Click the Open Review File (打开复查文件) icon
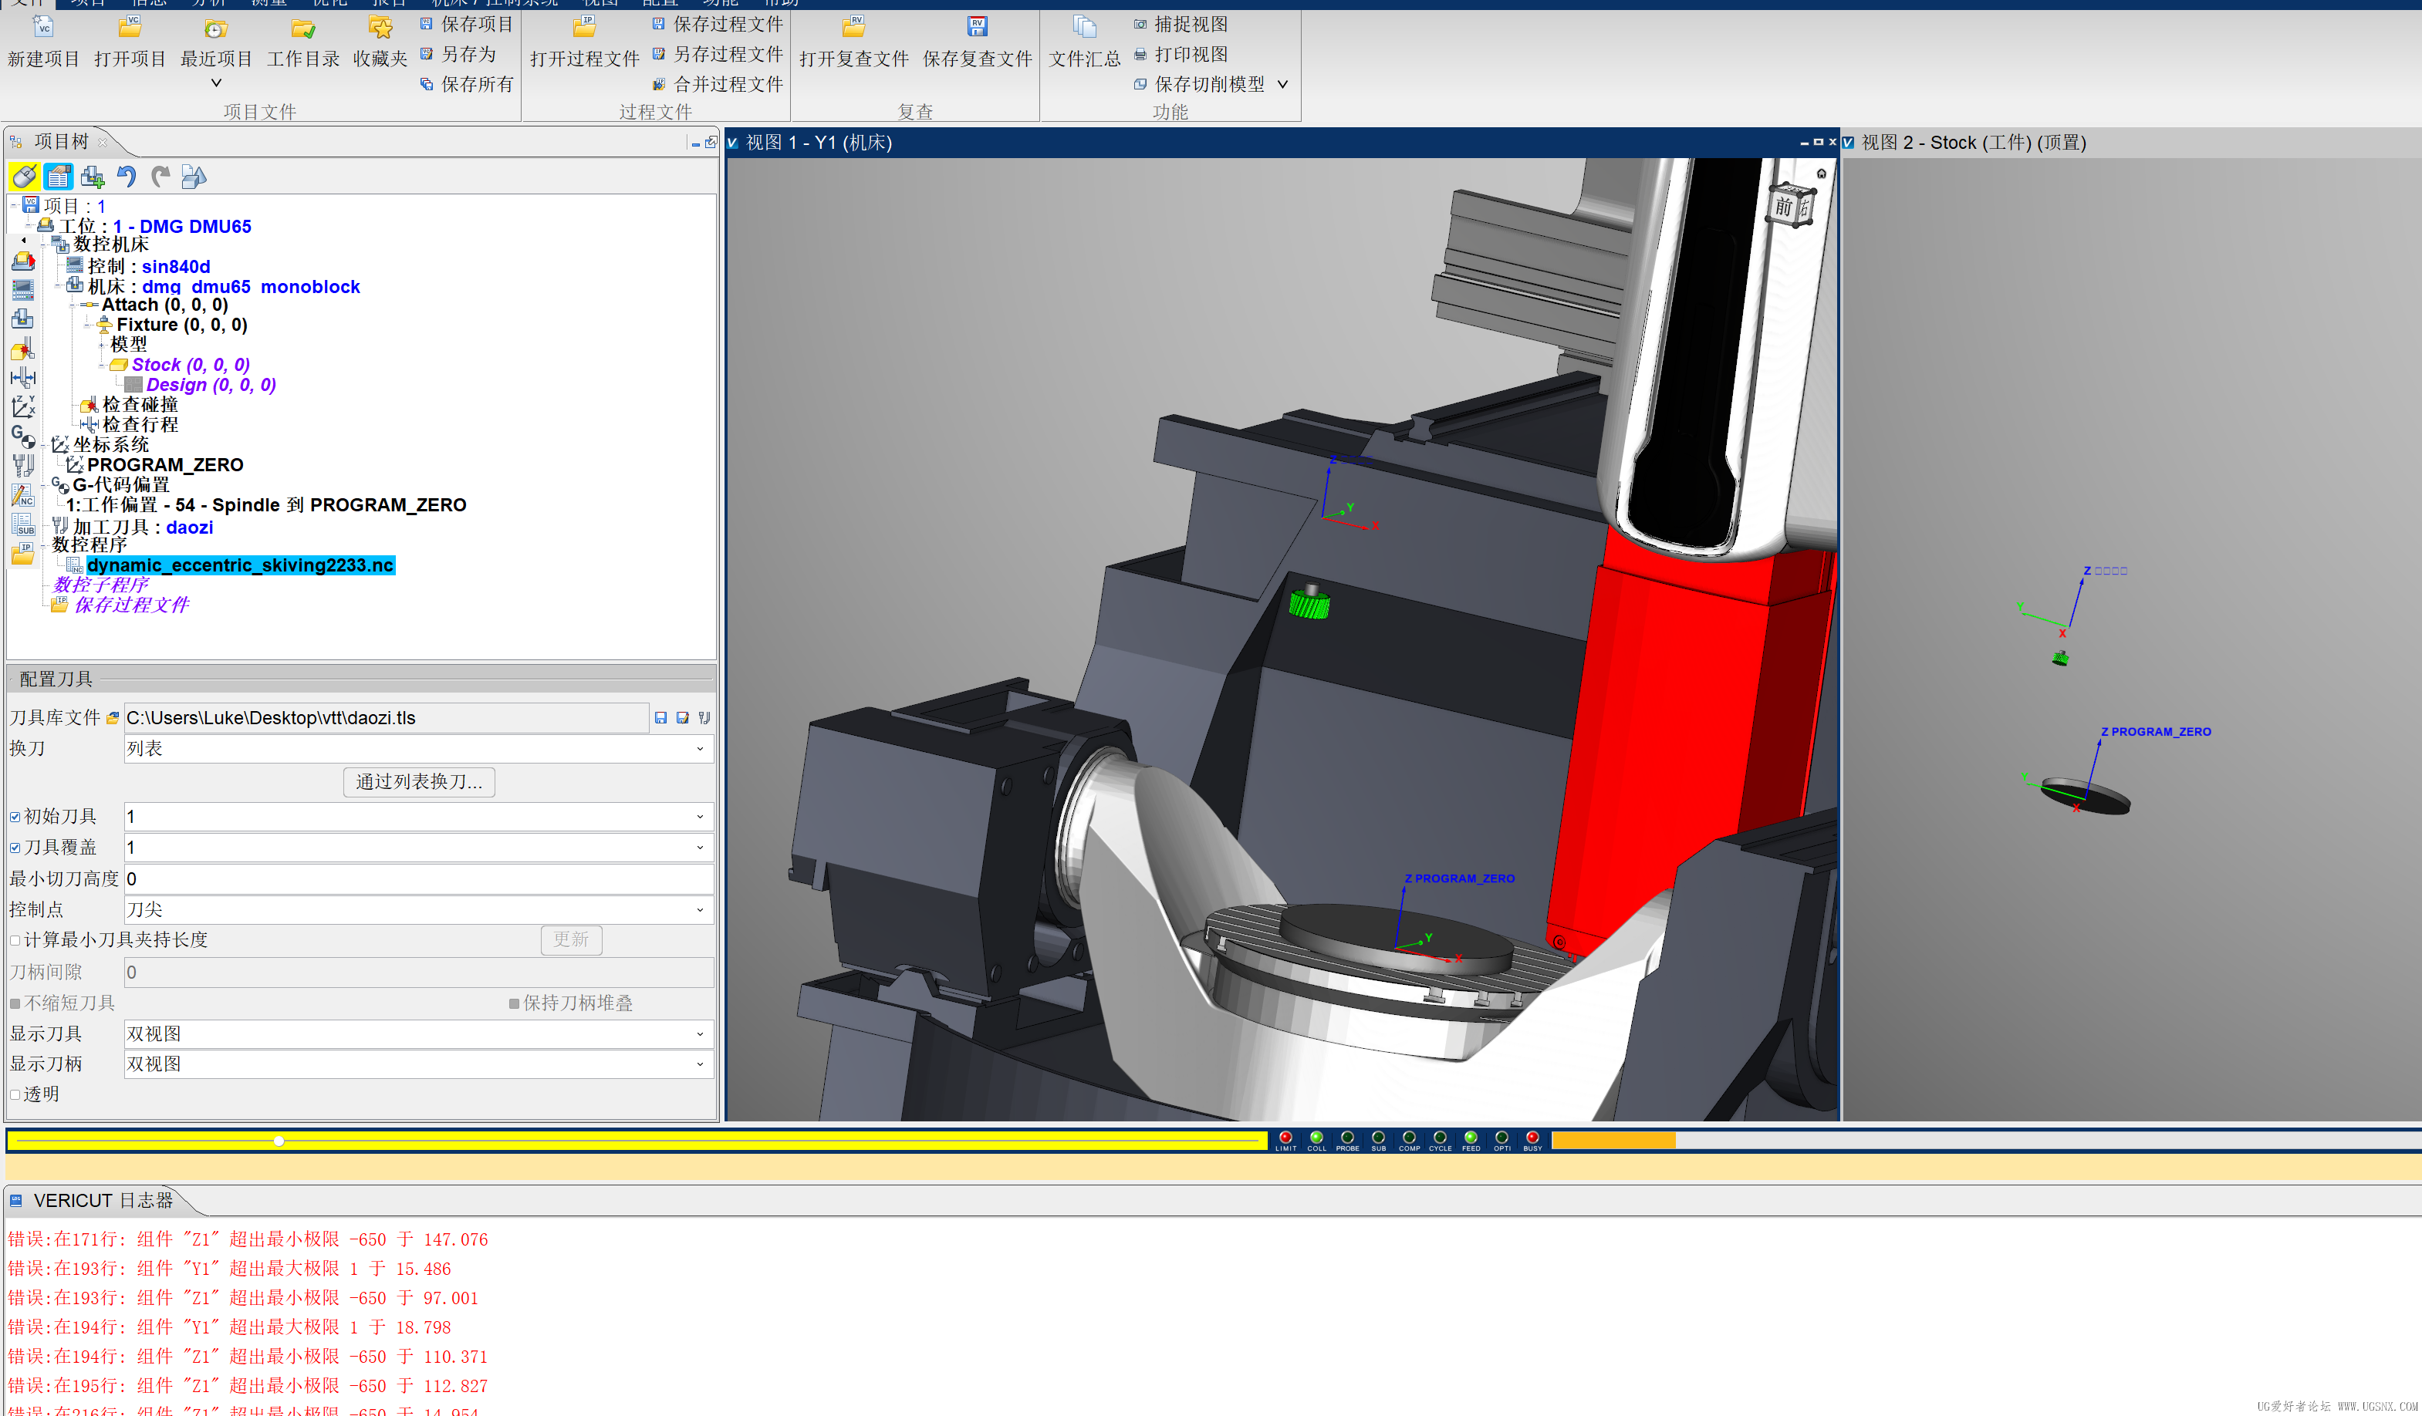 click(853, 27)
